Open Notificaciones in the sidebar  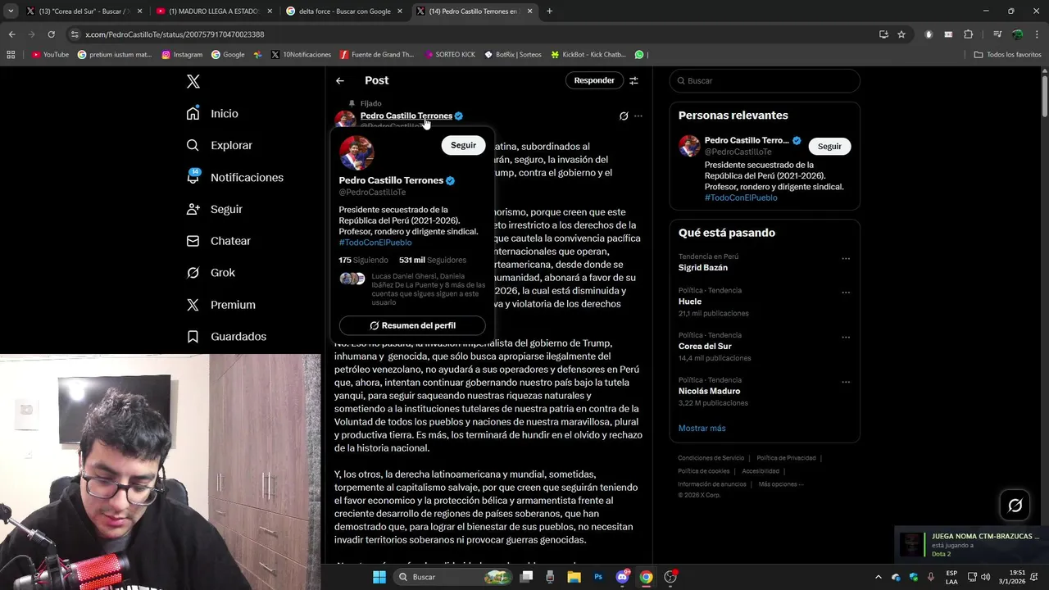pyautogui.click(x=235, y=177)
